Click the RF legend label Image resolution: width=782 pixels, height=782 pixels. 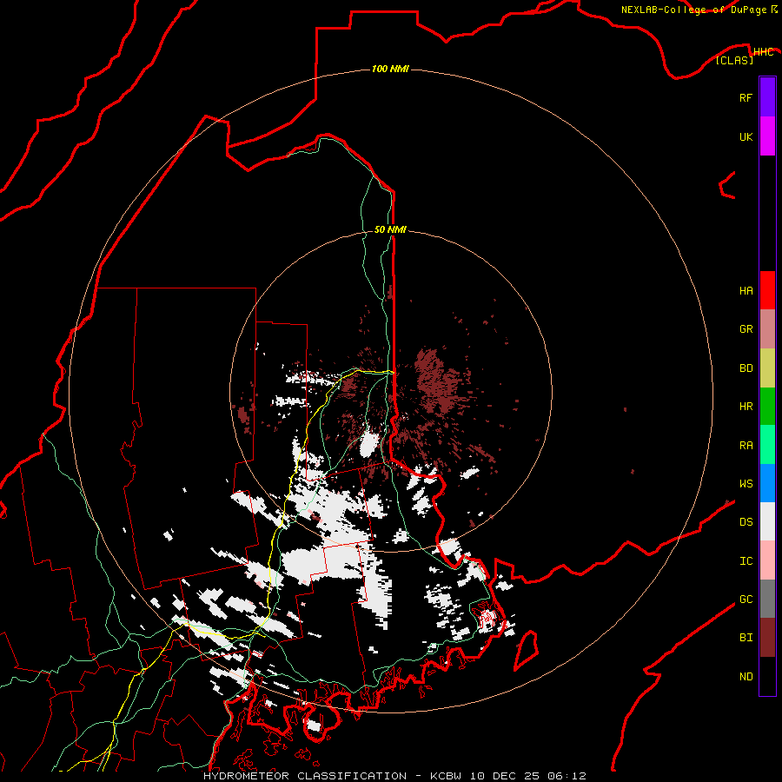(x=746, y=97)
